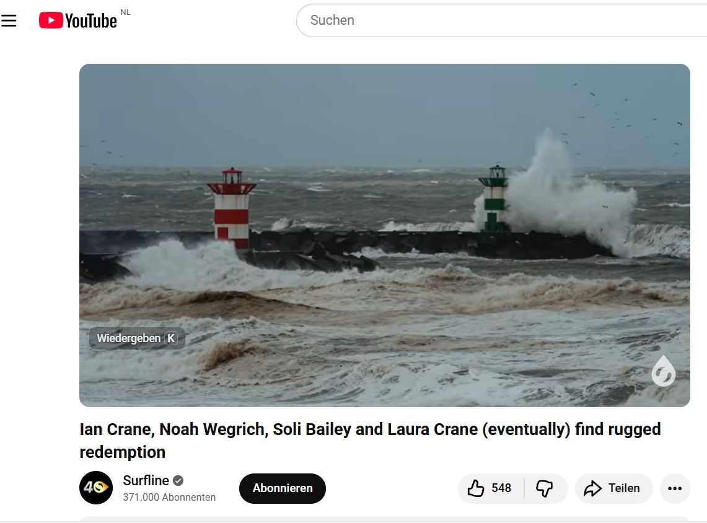Open the Surfline channel name link

(146, 480)
